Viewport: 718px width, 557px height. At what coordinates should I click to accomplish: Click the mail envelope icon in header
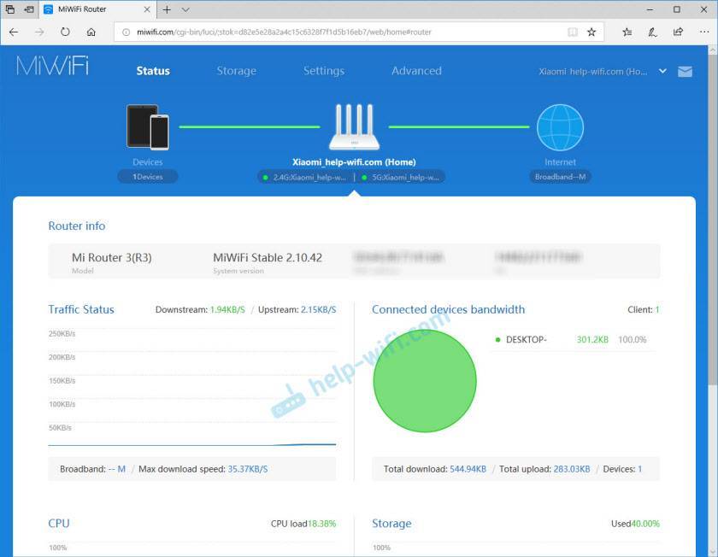click(x=685, y=72)
